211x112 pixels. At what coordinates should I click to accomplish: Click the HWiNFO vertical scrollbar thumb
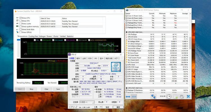190,43
